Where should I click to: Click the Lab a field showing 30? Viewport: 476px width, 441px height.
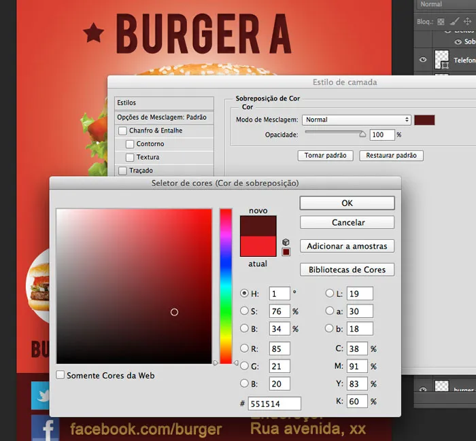[x=360, y=311]
